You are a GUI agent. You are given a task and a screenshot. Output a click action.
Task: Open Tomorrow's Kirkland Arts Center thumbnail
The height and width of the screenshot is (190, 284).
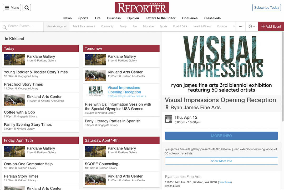pos(95,75)
